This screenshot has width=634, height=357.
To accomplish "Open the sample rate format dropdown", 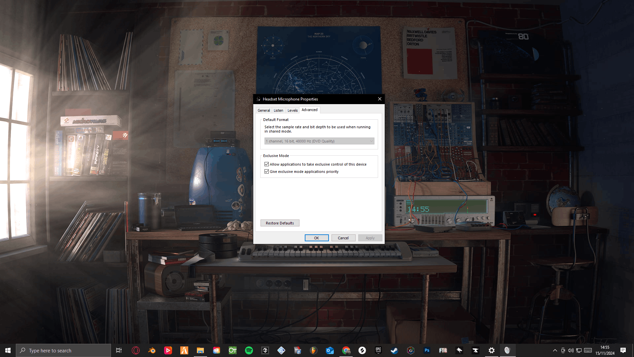I will coord(319,141).
